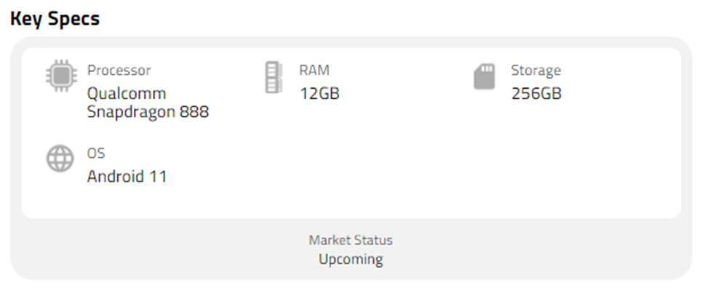Click the RAM module icon
The height and width of the screenshot is (289, 705).
pos(274,77)
